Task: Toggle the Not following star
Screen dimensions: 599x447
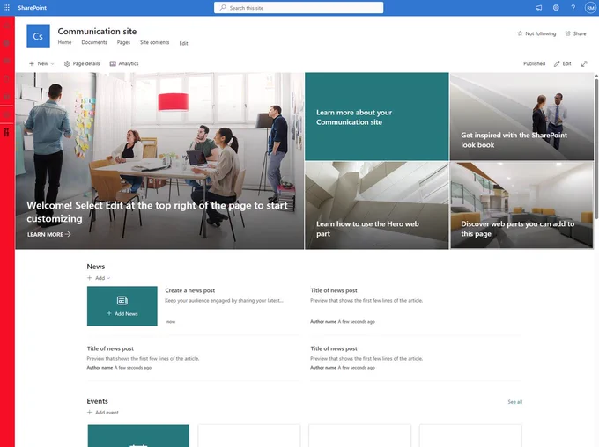Action: click(536, 33)
